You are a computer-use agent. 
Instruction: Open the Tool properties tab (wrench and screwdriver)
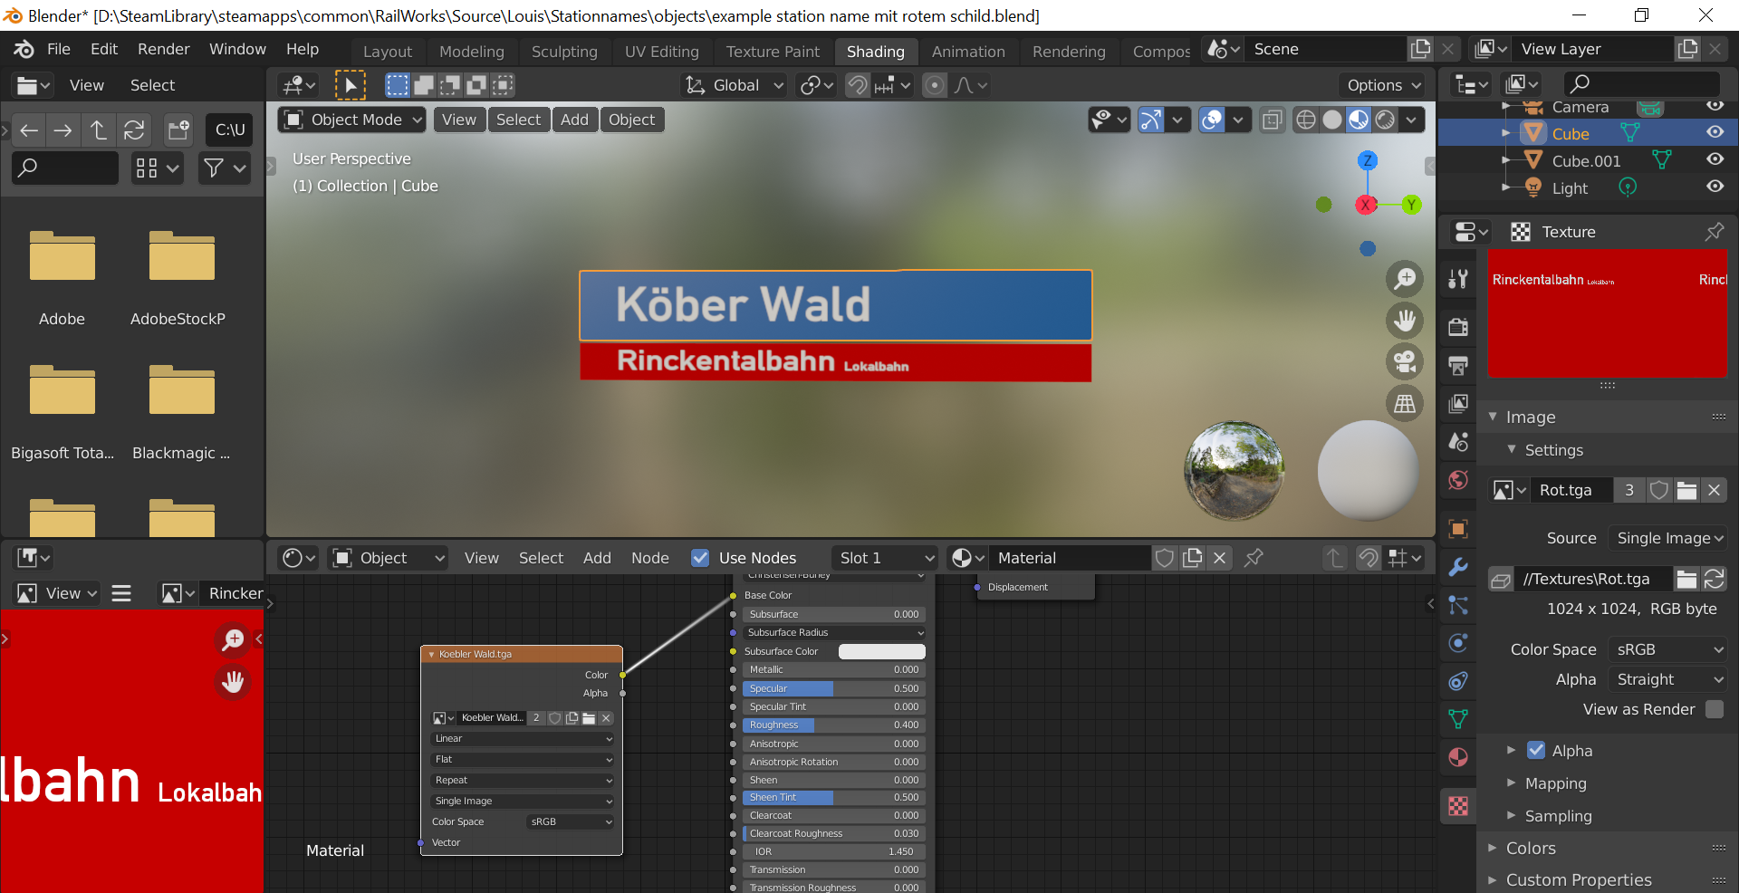click(1458, 279)
